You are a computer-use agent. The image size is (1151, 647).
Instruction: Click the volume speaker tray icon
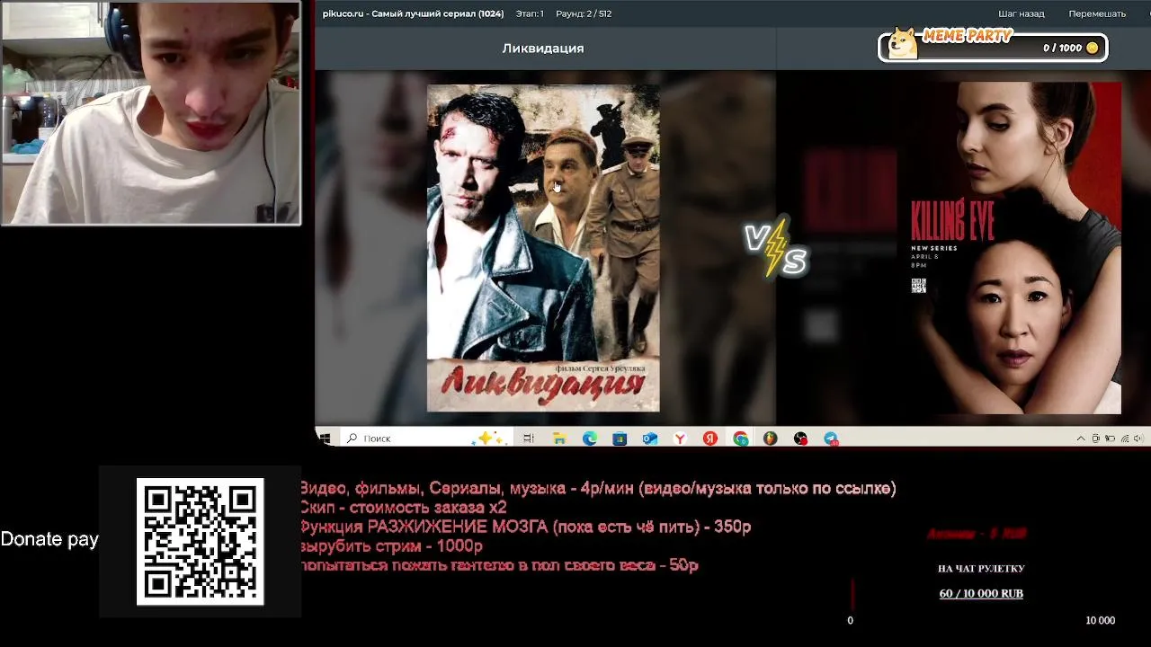point(1138,439)
